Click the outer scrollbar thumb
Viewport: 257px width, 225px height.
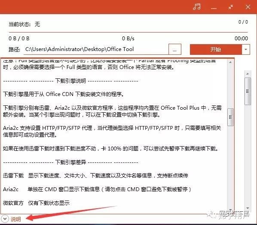[248, 91]
